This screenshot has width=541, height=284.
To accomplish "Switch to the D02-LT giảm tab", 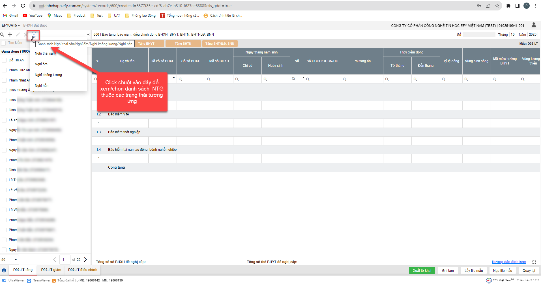I will pos(51,270).
